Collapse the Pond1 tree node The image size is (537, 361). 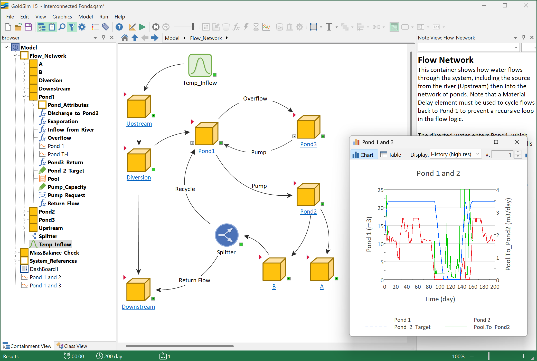click(24, 97)
